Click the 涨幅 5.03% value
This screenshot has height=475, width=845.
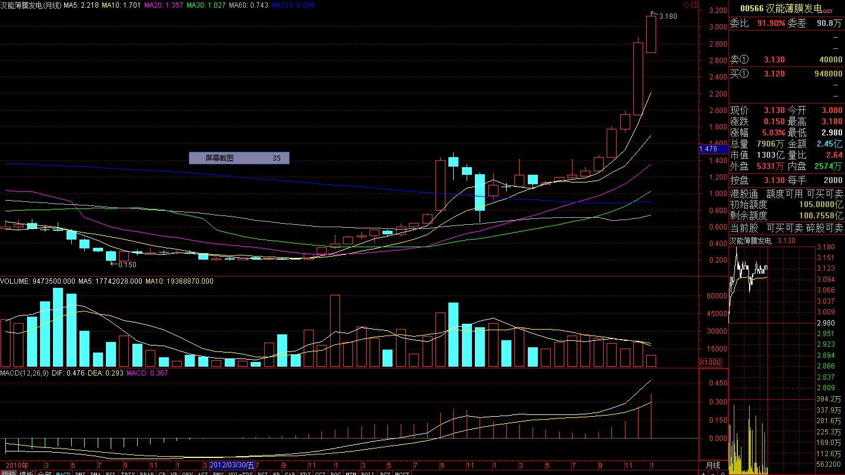click(772, 133)
